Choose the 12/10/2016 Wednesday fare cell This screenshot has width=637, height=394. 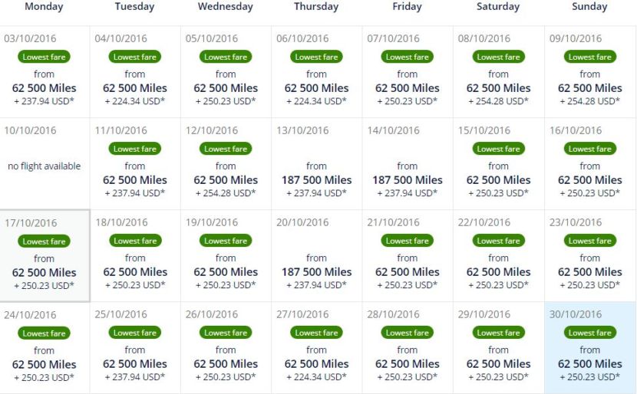coord(226,164)
